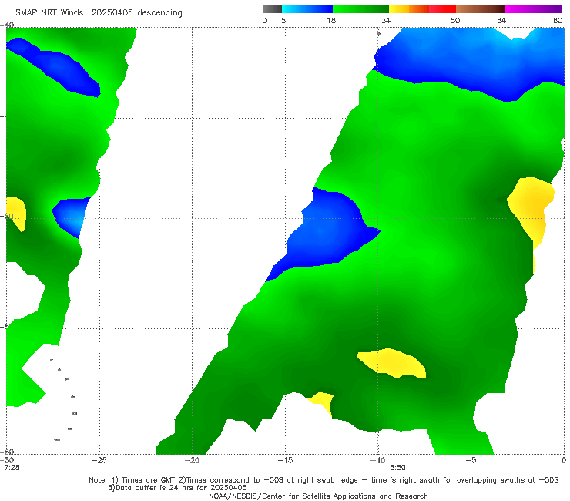Click the '34' colorbar scale label
Screen dimensions: 570x501
386,21
